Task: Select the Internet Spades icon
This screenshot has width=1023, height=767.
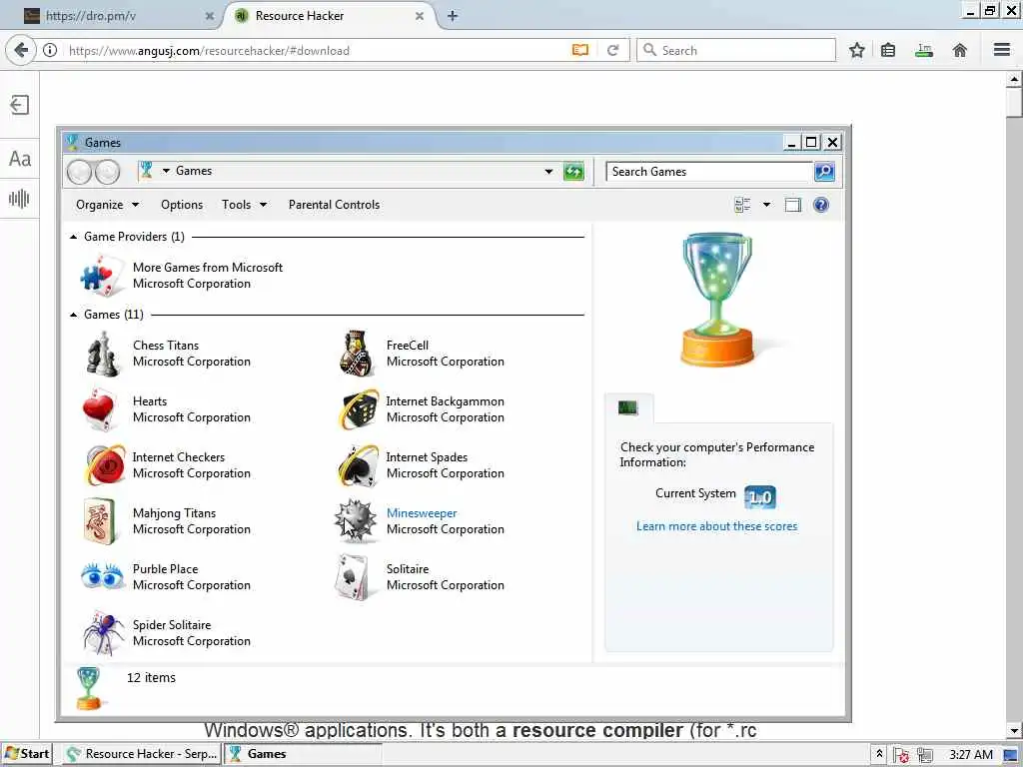Action: click(359, 465)
